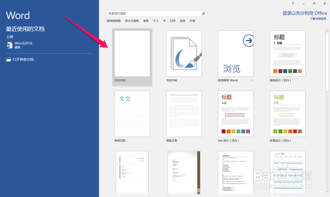Click the open folder icon

[x=9, y=60]
